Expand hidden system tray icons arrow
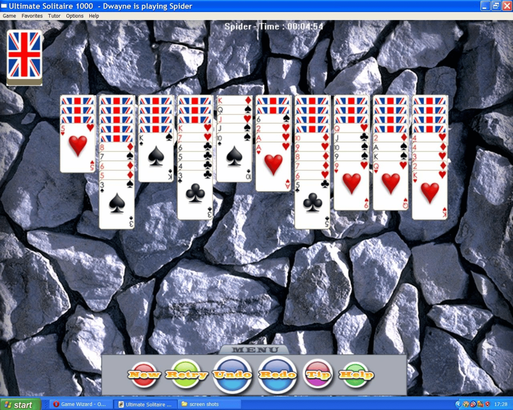The height and width of the screenshot is (410, 513). [458, 404]
